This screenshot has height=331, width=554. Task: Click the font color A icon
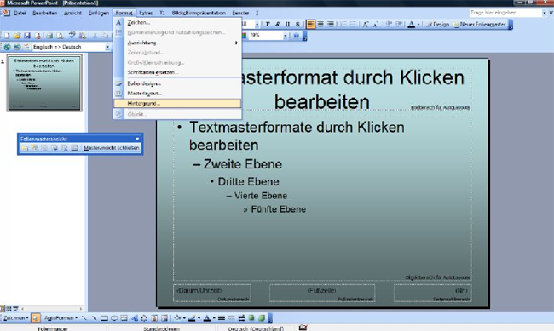(x=412, y=25)
